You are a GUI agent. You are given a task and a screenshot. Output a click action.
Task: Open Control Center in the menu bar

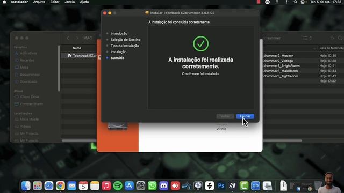point(303,2)
